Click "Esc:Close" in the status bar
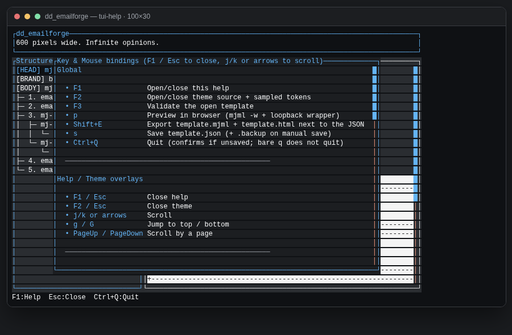512x335 pixels. pos(67,297)
